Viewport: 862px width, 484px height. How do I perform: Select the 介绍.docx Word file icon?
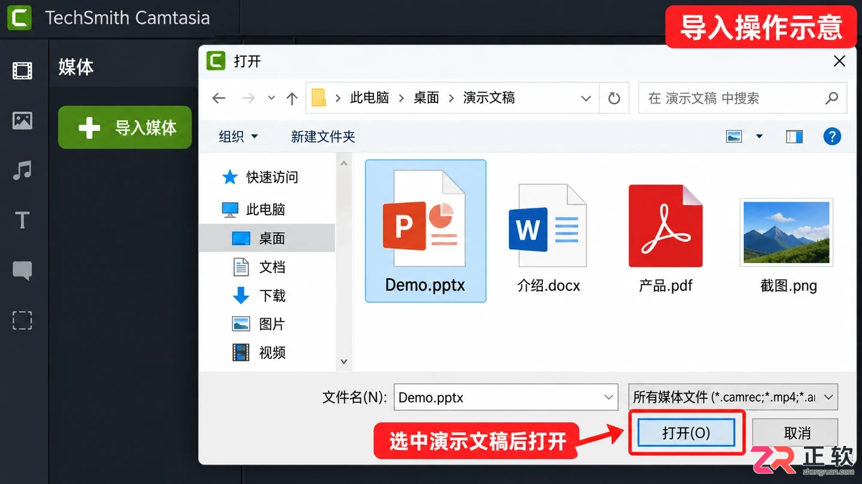coord(548,226)
